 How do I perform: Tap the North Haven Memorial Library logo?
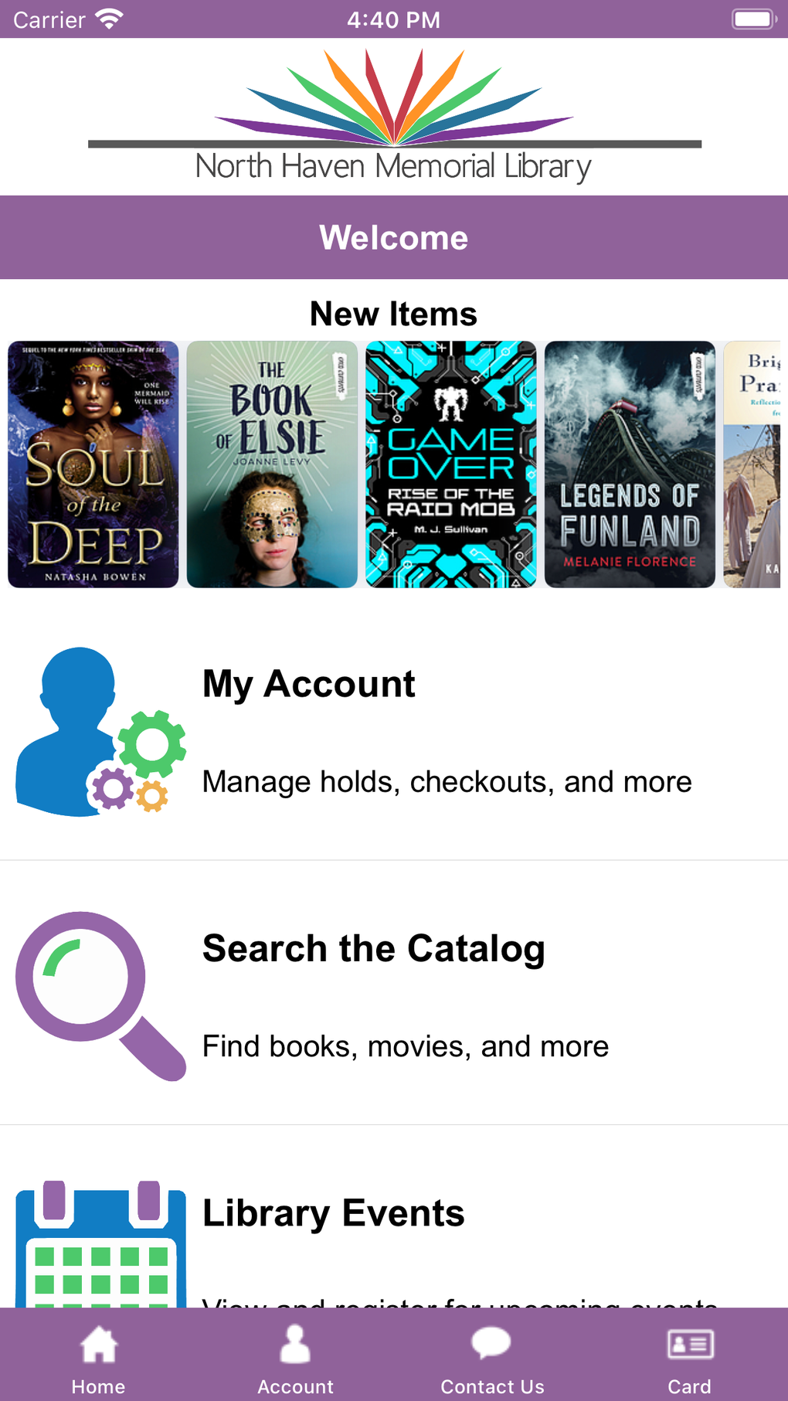click(394, 116)
